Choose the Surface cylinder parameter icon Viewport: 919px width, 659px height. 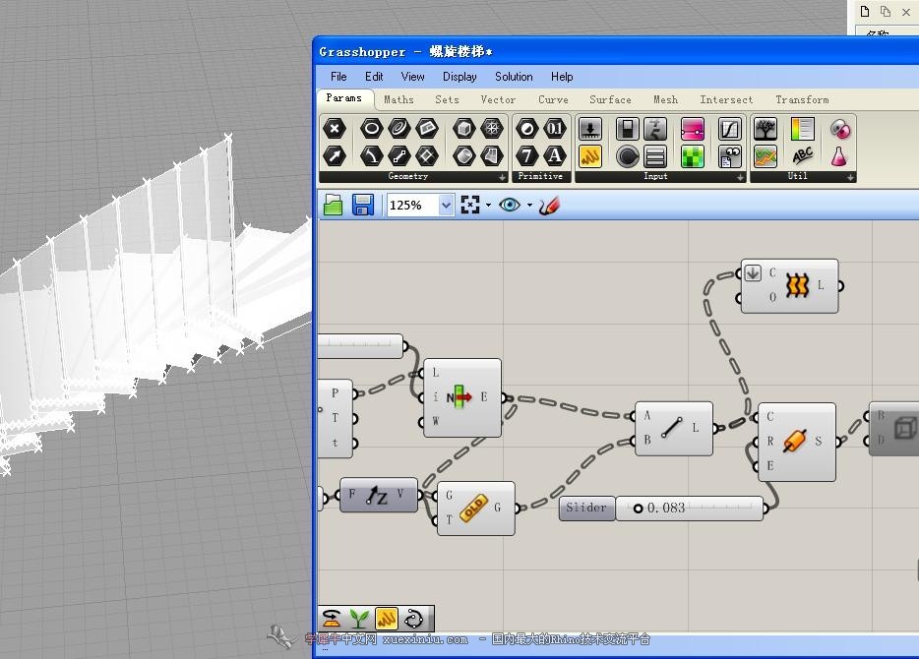click(464, 155)
